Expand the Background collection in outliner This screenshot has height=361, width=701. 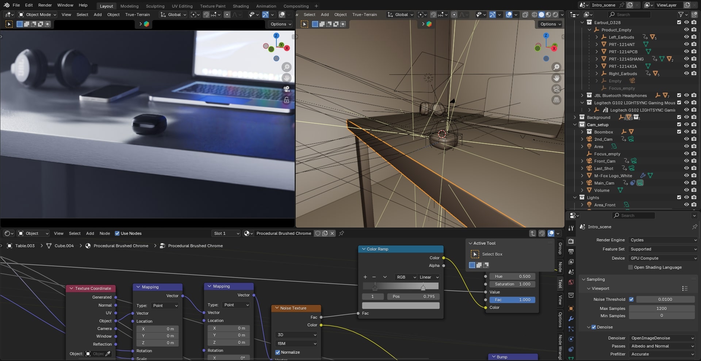(x=575, y=117)
